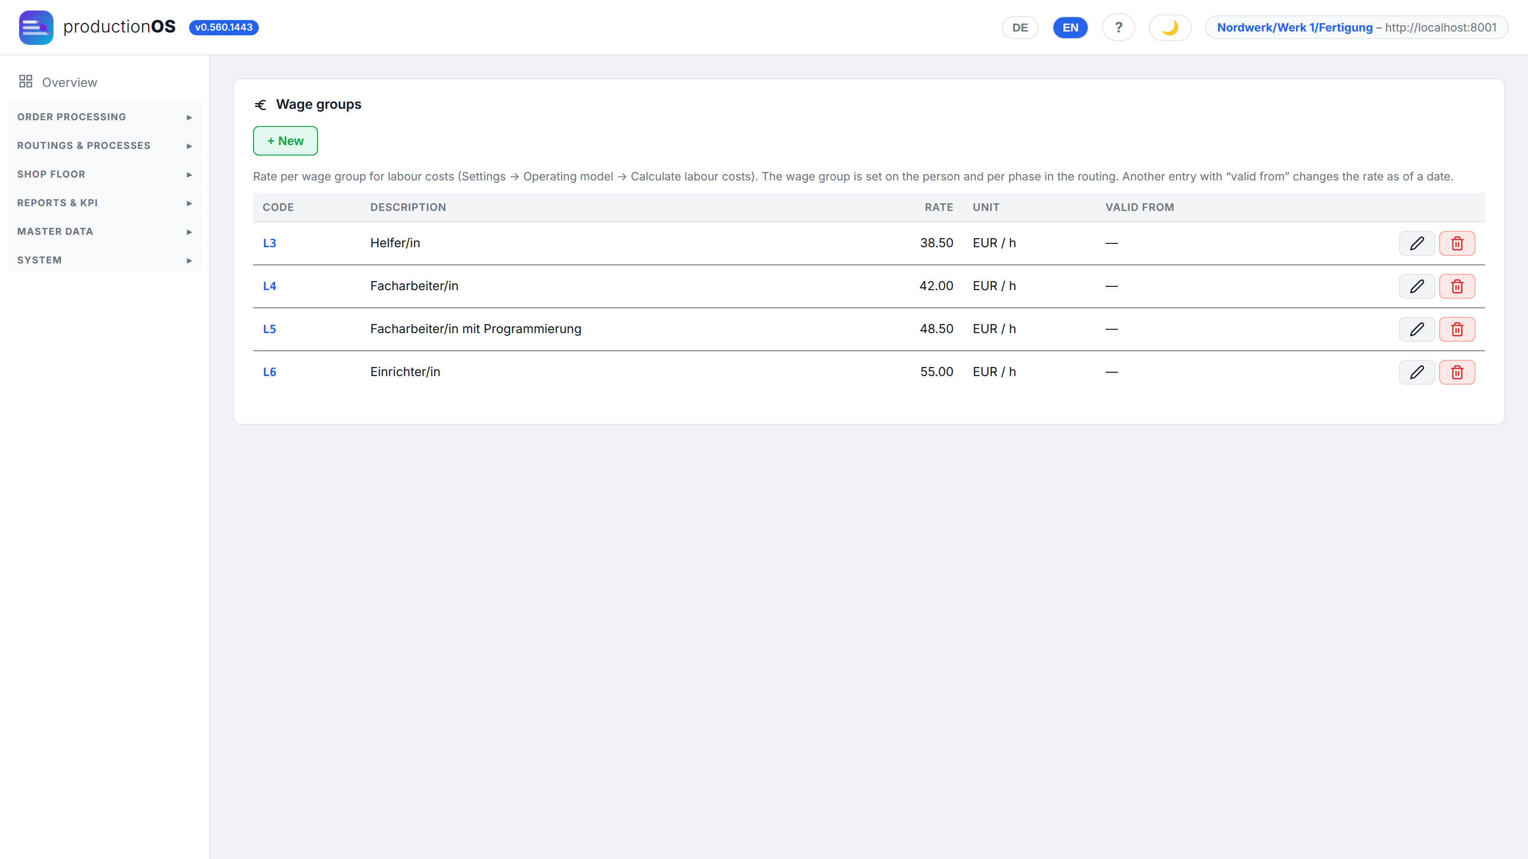
Task: Expand the Reports & KPI section
Action: [x=105, y=203]
